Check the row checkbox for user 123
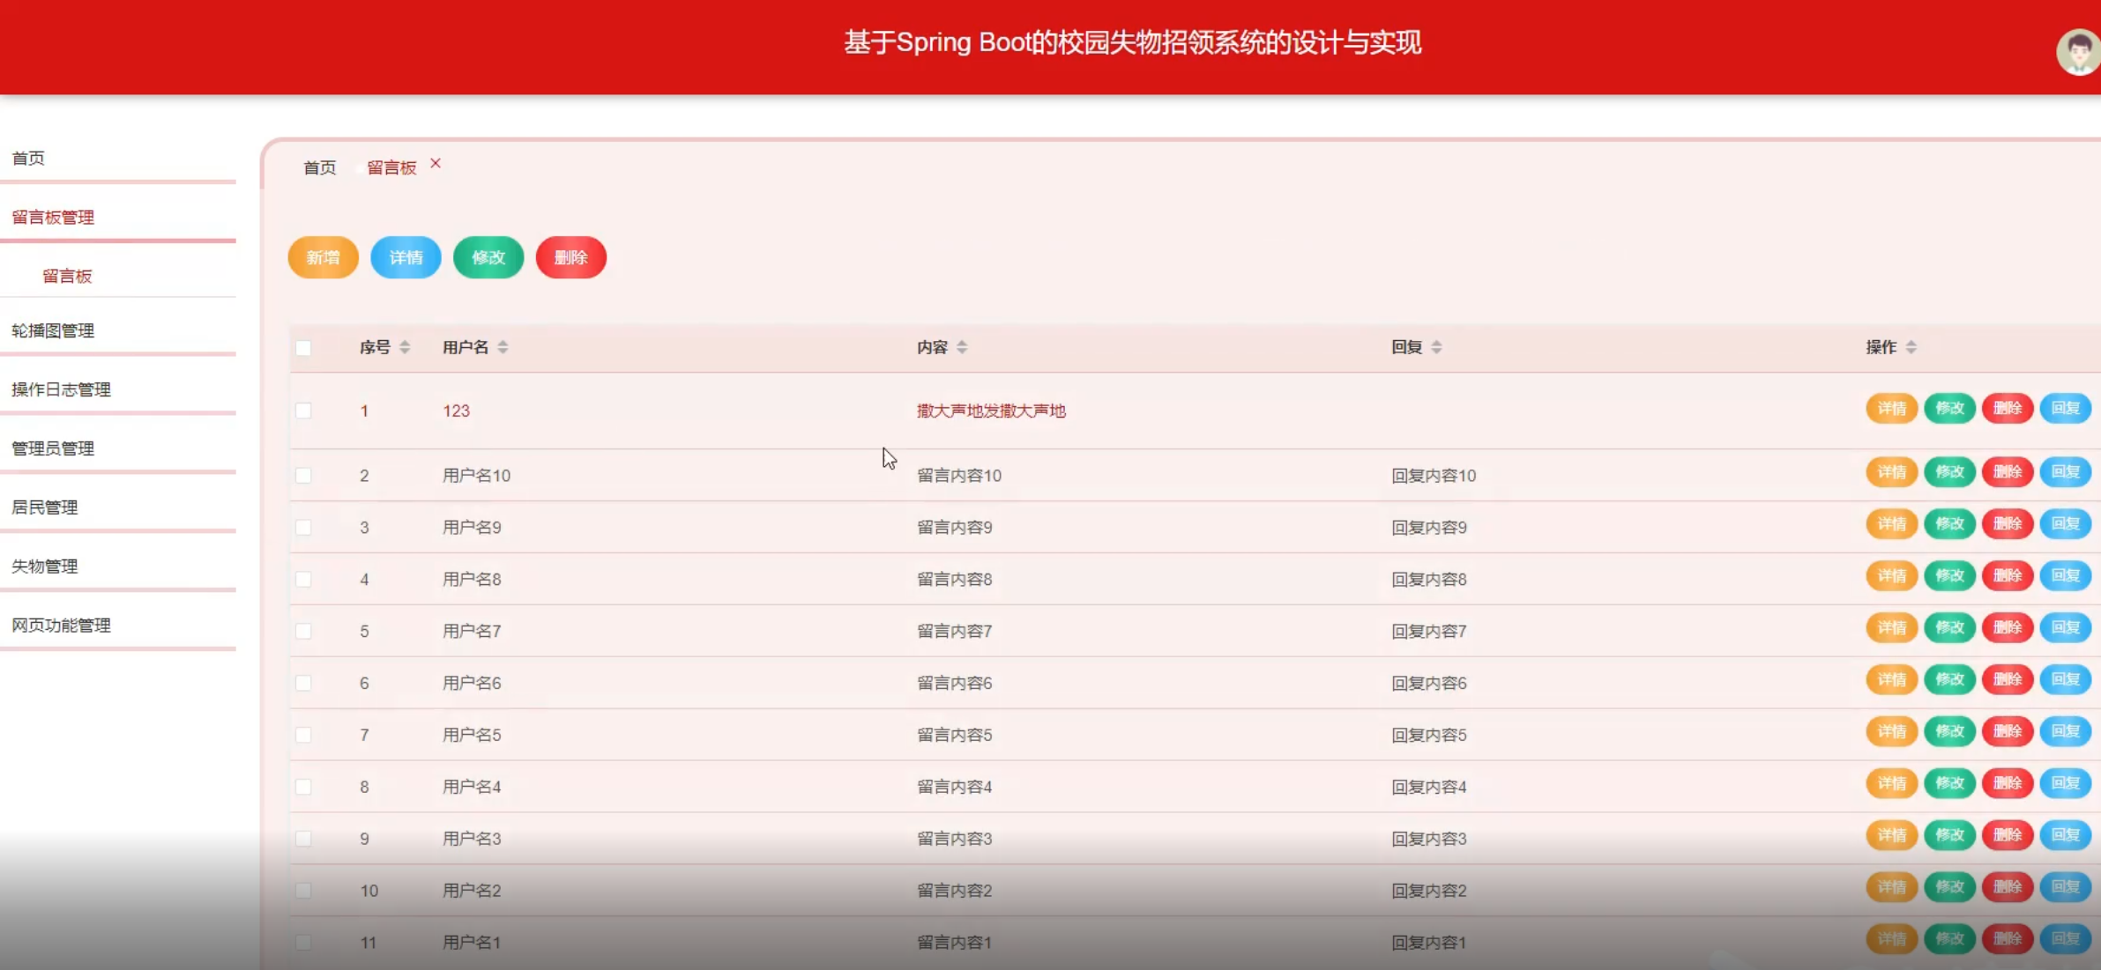This screenshot has height=970, width=2101. (x=303, y=411)
